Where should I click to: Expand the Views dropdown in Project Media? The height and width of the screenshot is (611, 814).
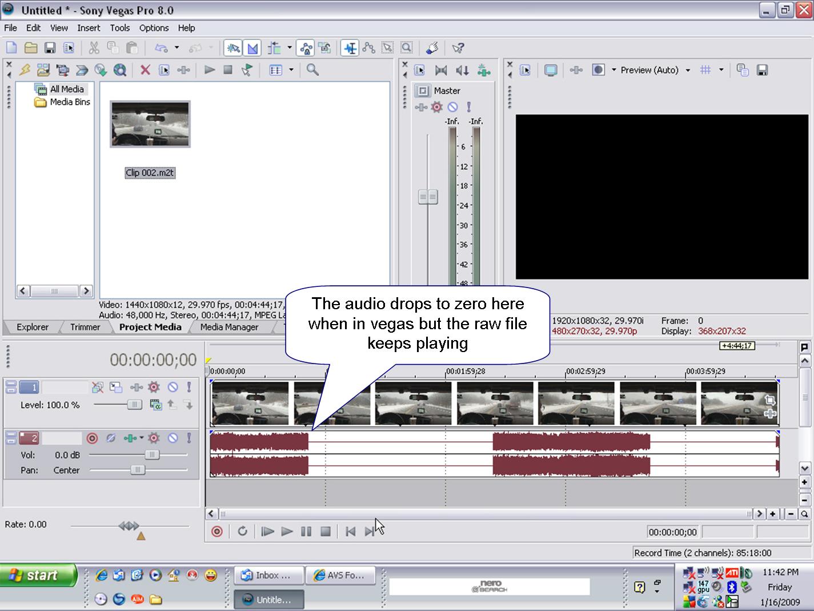(x=291, y=70)
